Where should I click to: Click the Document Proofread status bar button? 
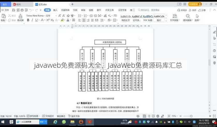pos(48,116)
